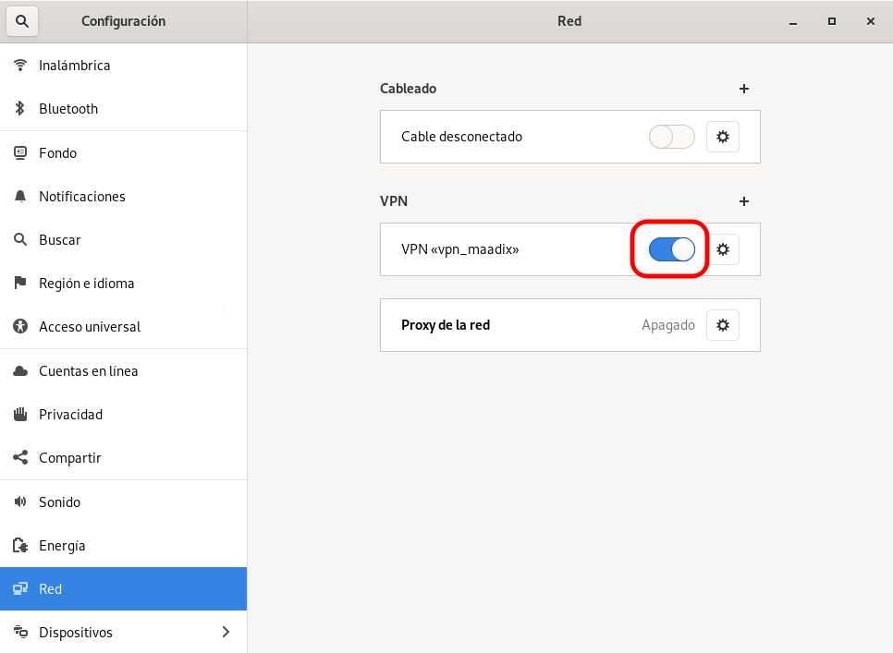893x653 pixels.
Task: Go to Región e idioma settings
Action: 124,284
